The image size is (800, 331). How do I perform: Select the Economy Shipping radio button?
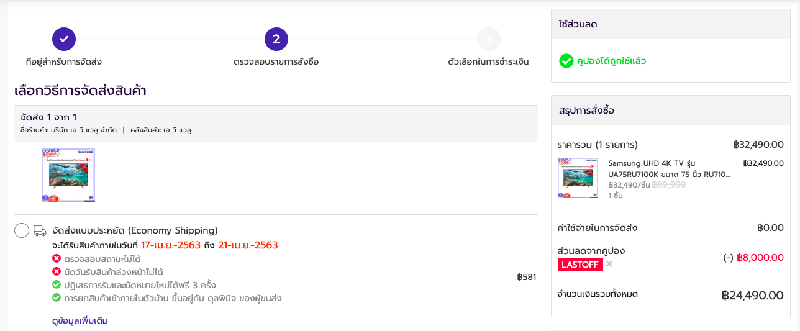pyautogui.click(x=22, y=230)
